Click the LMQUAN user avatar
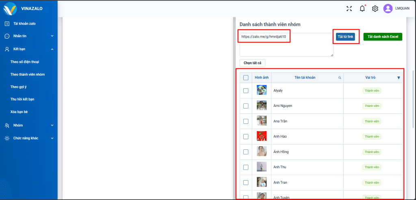 click(x=388, y=9)
